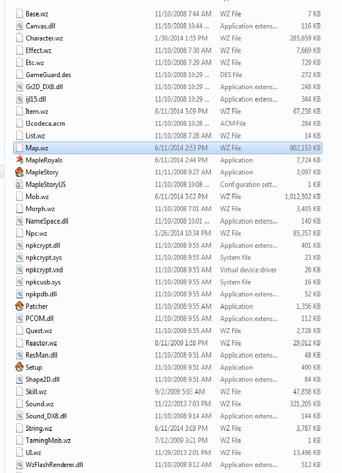The height and width of the screenshot is (473, 342).
Task: Select the Quest.wz file name
Action: (39, 331)
